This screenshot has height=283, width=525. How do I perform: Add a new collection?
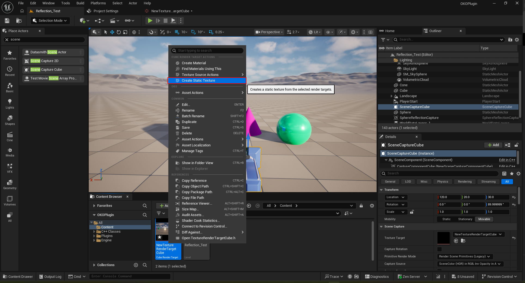click(x=136, y=265)
